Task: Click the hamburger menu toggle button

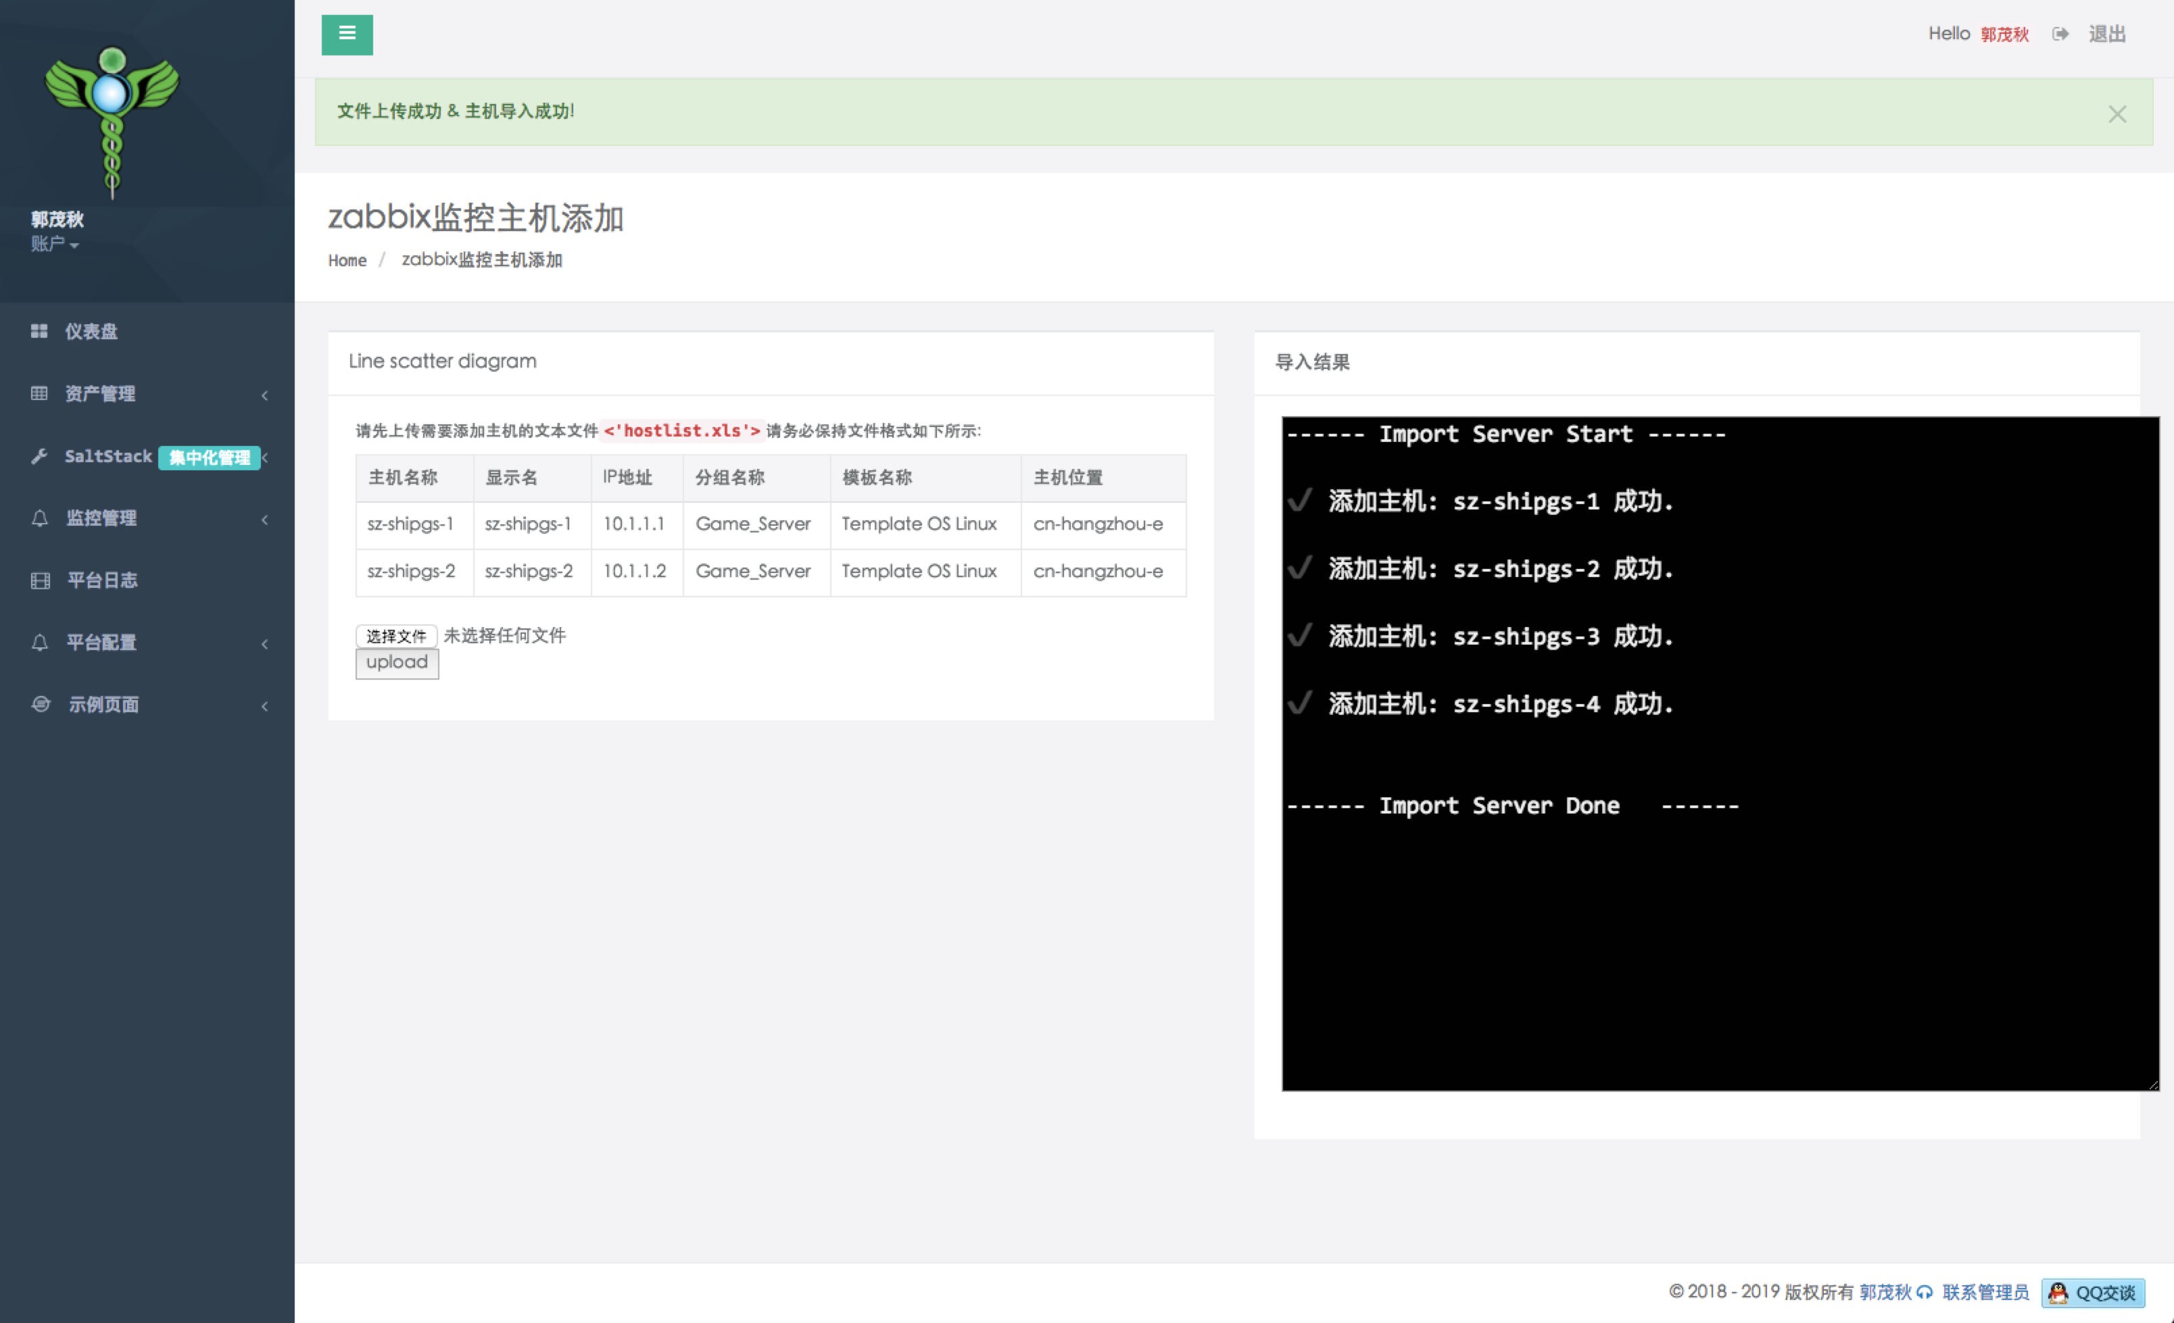Action: point(347,34)
